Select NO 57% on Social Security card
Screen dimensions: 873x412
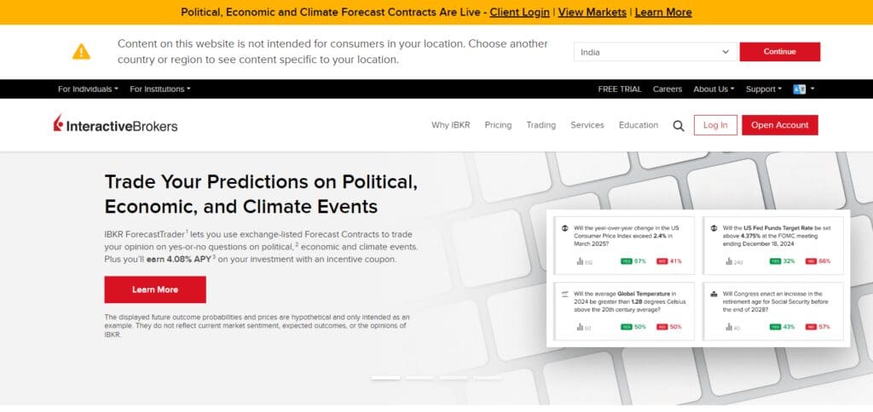pos(818,327)
